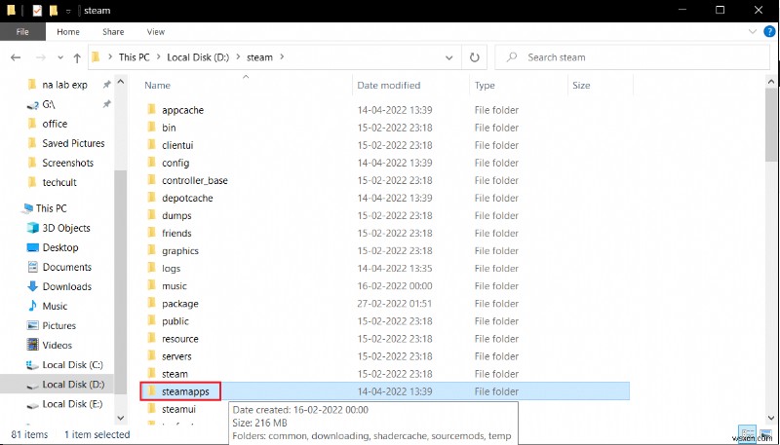Select the appcache folder icon
780x445 pixels.
[152, 110]
